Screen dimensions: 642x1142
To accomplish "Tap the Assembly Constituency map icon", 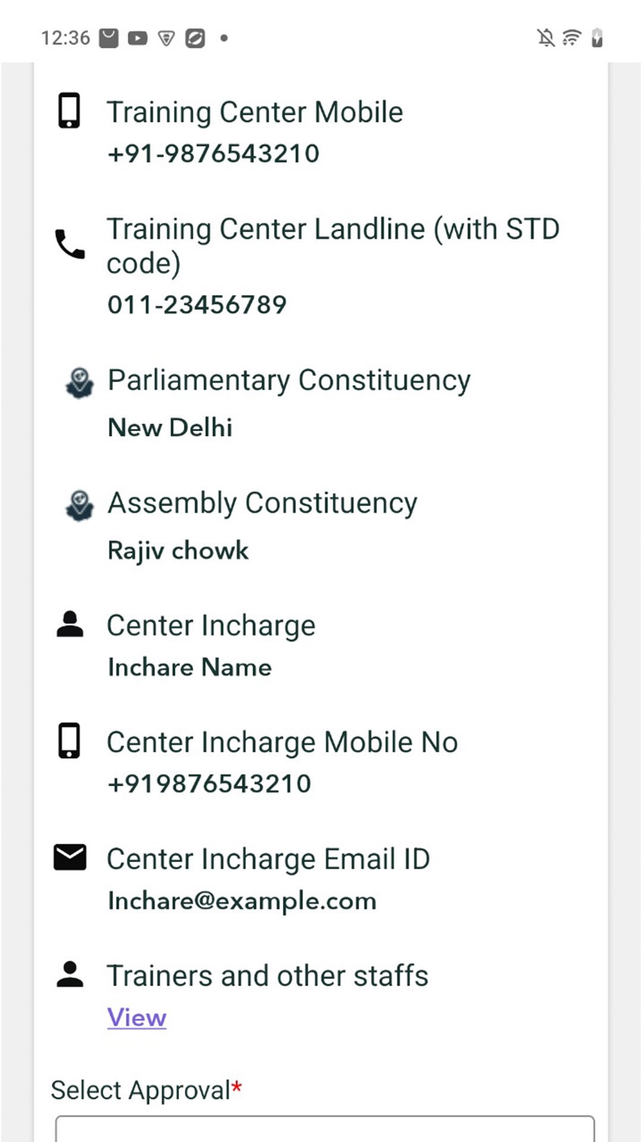I will coord(79,506).
